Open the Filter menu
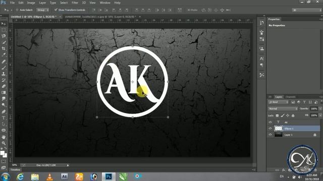Screen dimensions: 323x181 [75, 3]
